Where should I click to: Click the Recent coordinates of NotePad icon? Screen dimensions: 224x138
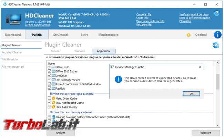click(x=53, y=84)
